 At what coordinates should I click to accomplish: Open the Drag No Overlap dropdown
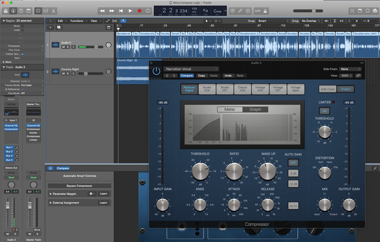click(310, 21)
